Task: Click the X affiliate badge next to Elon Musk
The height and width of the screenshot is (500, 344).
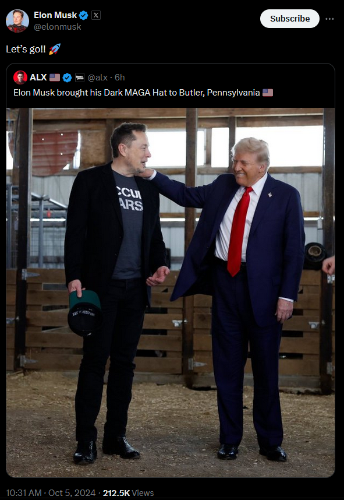Action: 96,15
